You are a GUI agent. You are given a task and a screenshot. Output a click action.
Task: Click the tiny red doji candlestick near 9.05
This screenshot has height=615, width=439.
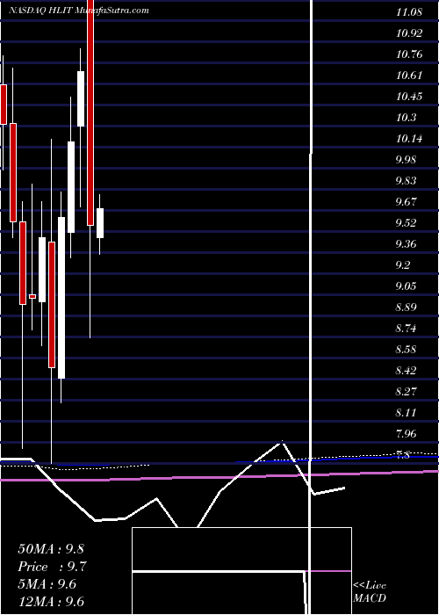[32, 297]
